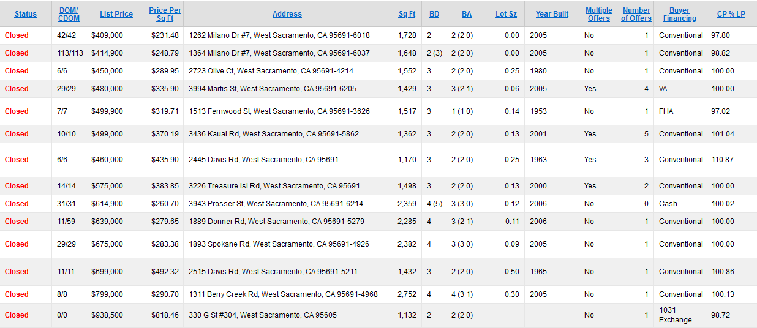Sort by CP % LP header
Screen dimensions: 757x328
tap(731, 14)
